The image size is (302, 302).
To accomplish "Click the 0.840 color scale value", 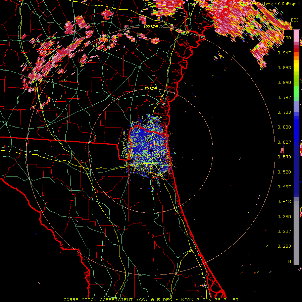I will click(x=284, y=83).
